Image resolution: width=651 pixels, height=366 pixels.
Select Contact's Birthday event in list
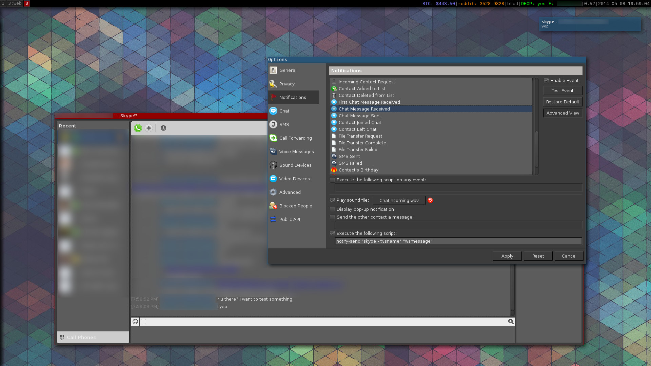click(x=358, y=170)
